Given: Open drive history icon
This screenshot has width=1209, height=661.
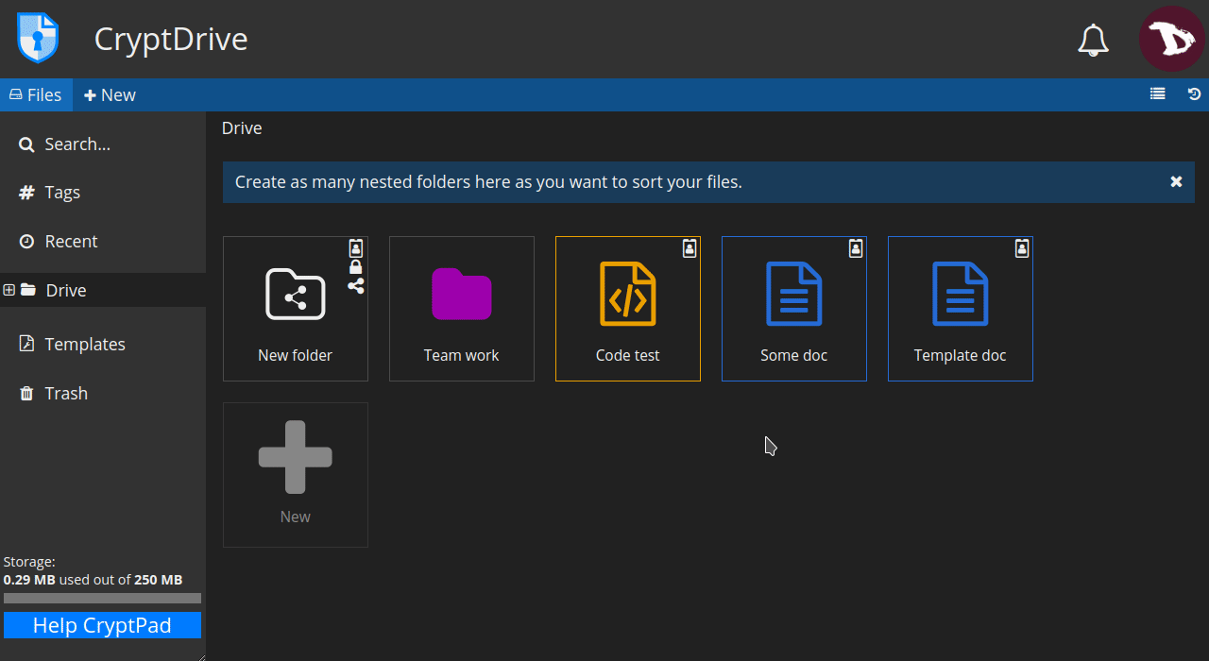Looking at the screenshot, I should click(1194, 94).
